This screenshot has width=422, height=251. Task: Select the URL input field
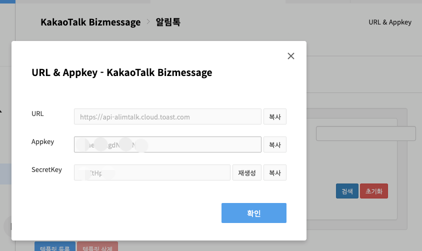point(167,116)
